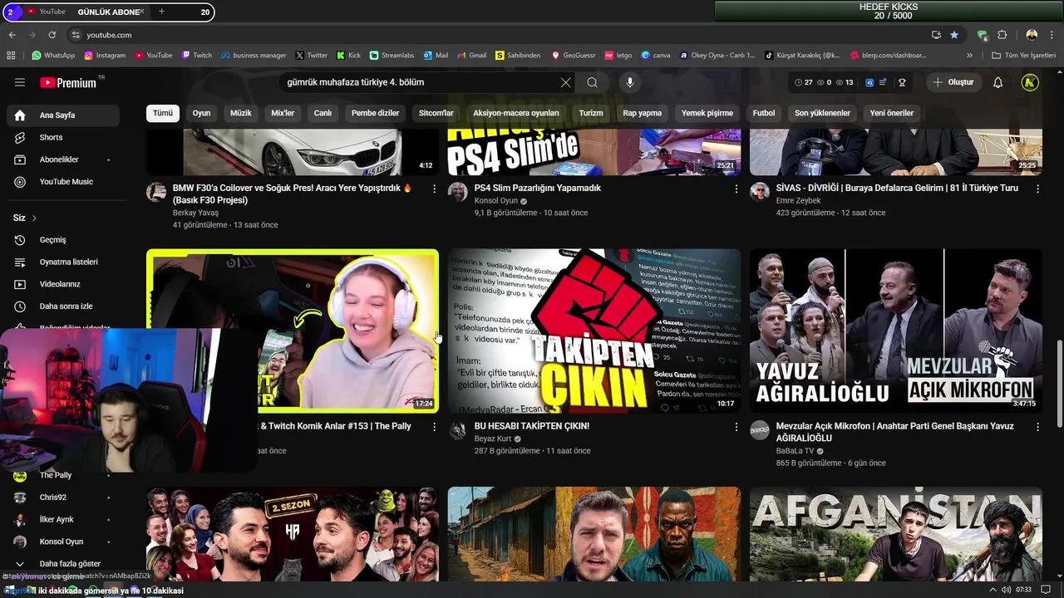Select the Yemek pişirme filter chip
Screen dimensions: 1064x598
707,113
